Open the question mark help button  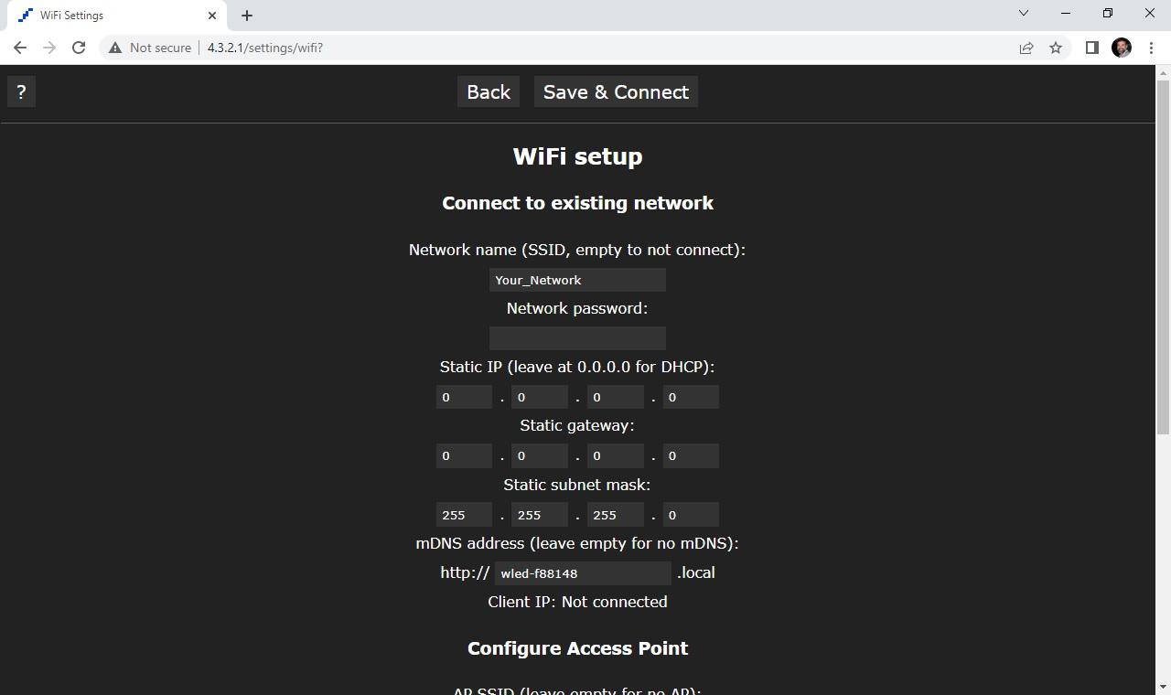coord(21,92)
